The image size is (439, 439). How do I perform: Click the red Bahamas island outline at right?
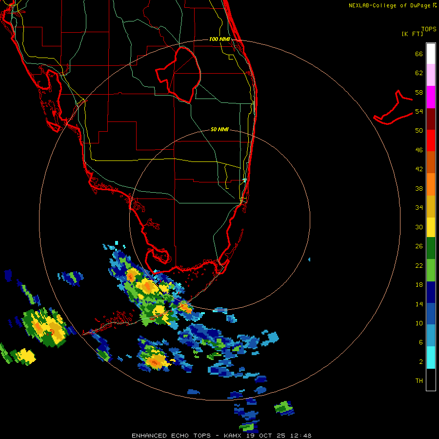393,107
